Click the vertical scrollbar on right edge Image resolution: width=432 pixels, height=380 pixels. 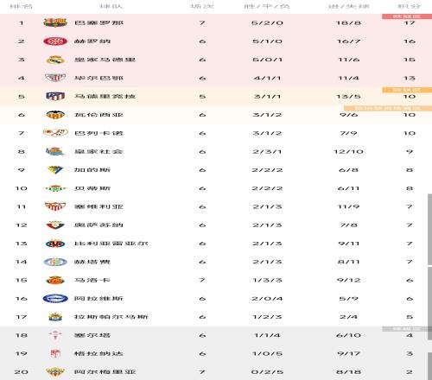429,229
